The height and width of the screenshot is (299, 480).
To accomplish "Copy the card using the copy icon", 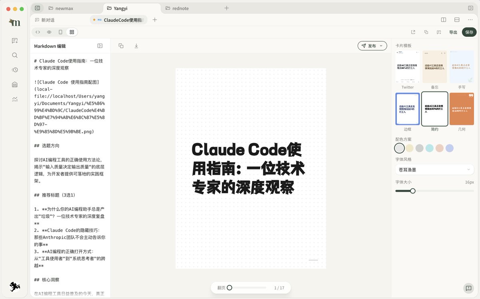I will click(x=121, y=46).
